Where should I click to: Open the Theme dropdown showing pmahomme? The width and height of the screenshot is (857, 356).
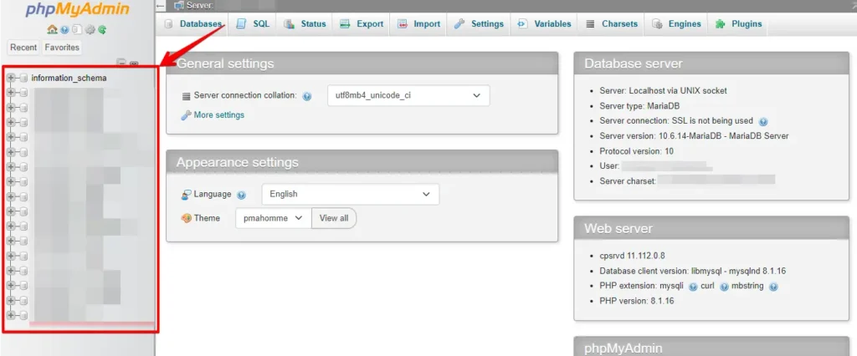[x=274, y=218]
